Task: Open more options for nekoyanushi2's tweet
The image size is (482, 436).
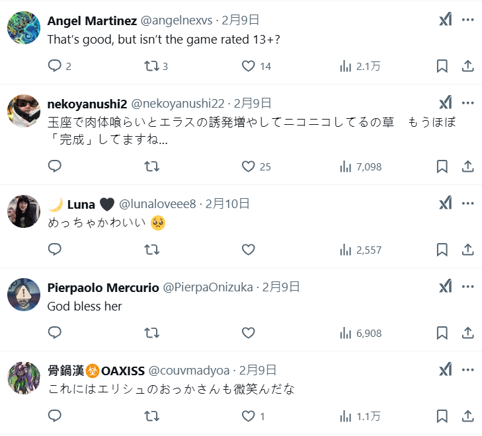Action: [x=468, y=103]
